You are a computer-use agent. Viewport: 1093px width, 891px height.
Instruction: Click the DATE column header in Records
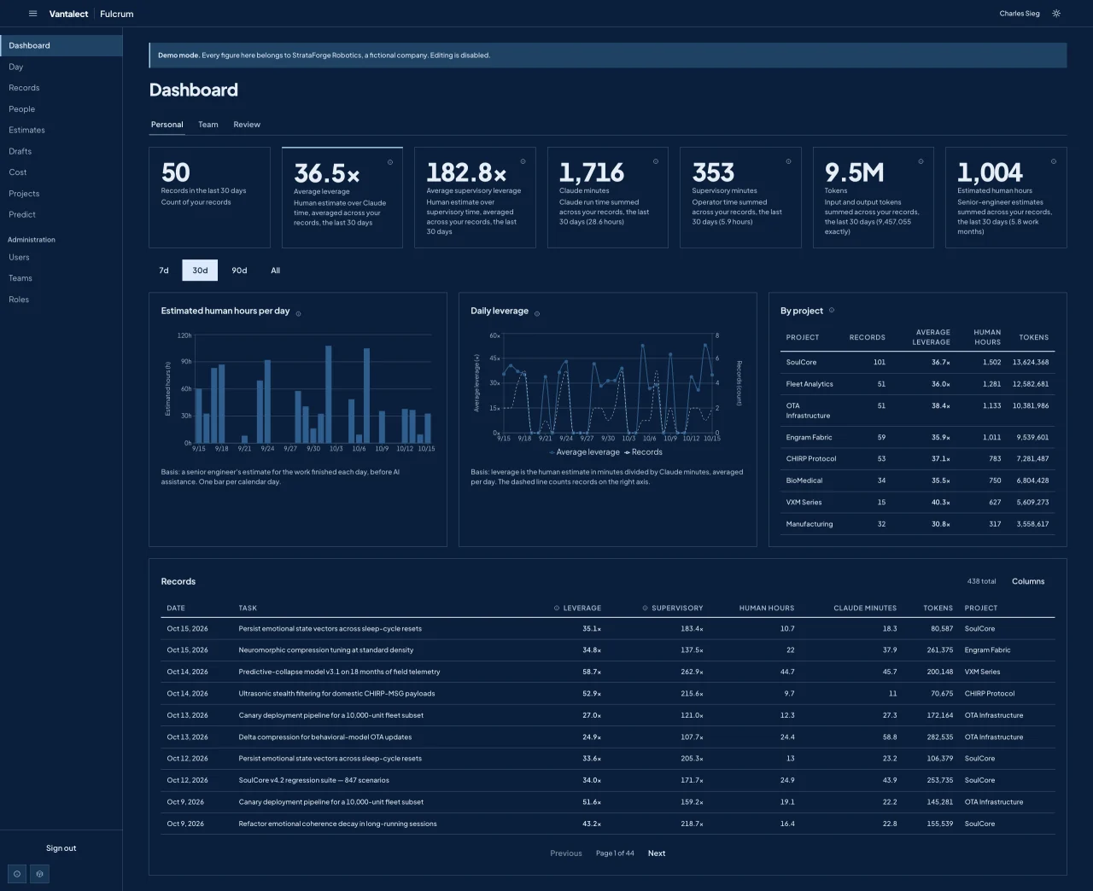[176, 609]
